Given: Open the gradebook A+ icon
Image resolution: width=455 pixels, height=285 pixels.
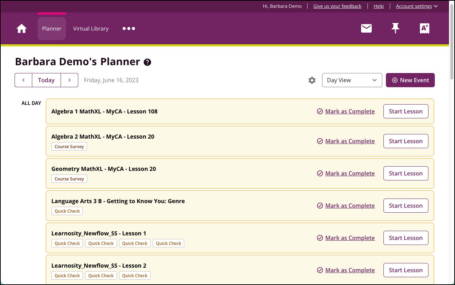Looking at the screenshot, I should coord(424,28).
